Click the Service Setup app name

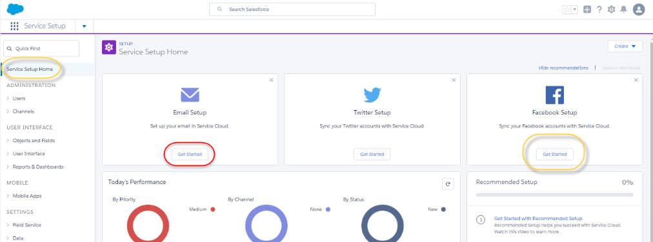point(45,26)
